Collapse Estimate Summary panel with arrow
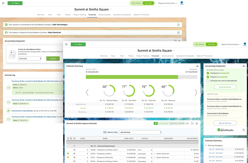Image resolution: width=248 pixels, height=163 pixels. [197, 66]
